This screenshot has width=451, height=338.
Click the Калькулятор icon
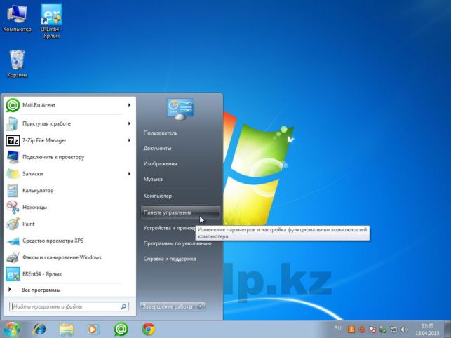pyautogui.click(x=13, y=191)
